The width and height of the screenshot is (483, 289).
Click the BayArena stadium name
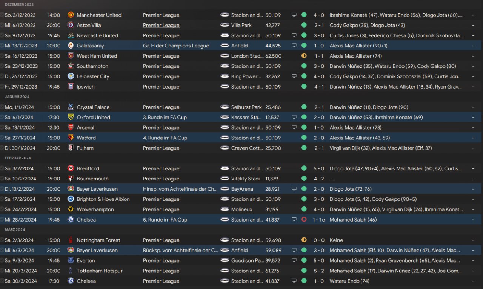pos(242,189)
